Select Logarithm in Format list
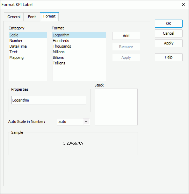 79,35
